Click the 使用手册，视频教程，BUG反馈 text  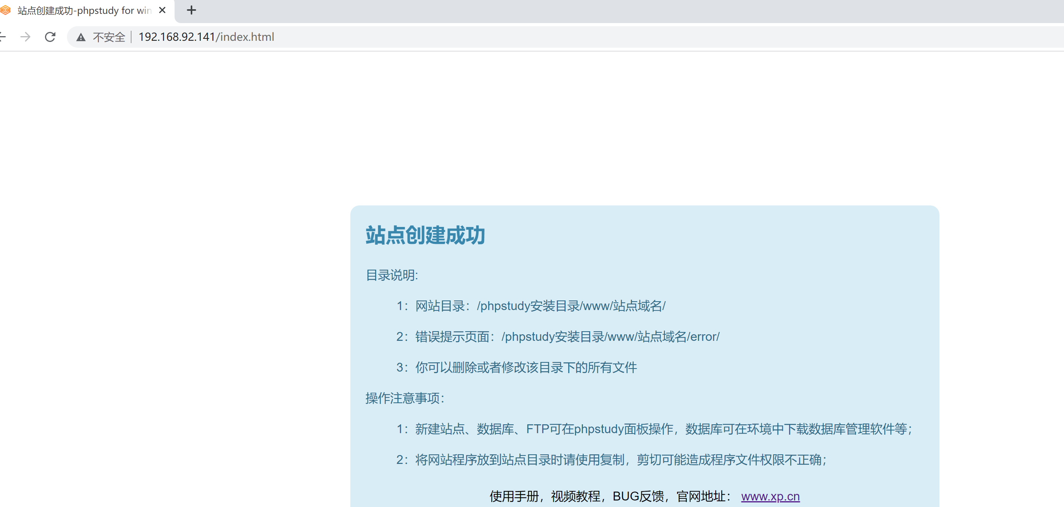[x=577, y=496]
